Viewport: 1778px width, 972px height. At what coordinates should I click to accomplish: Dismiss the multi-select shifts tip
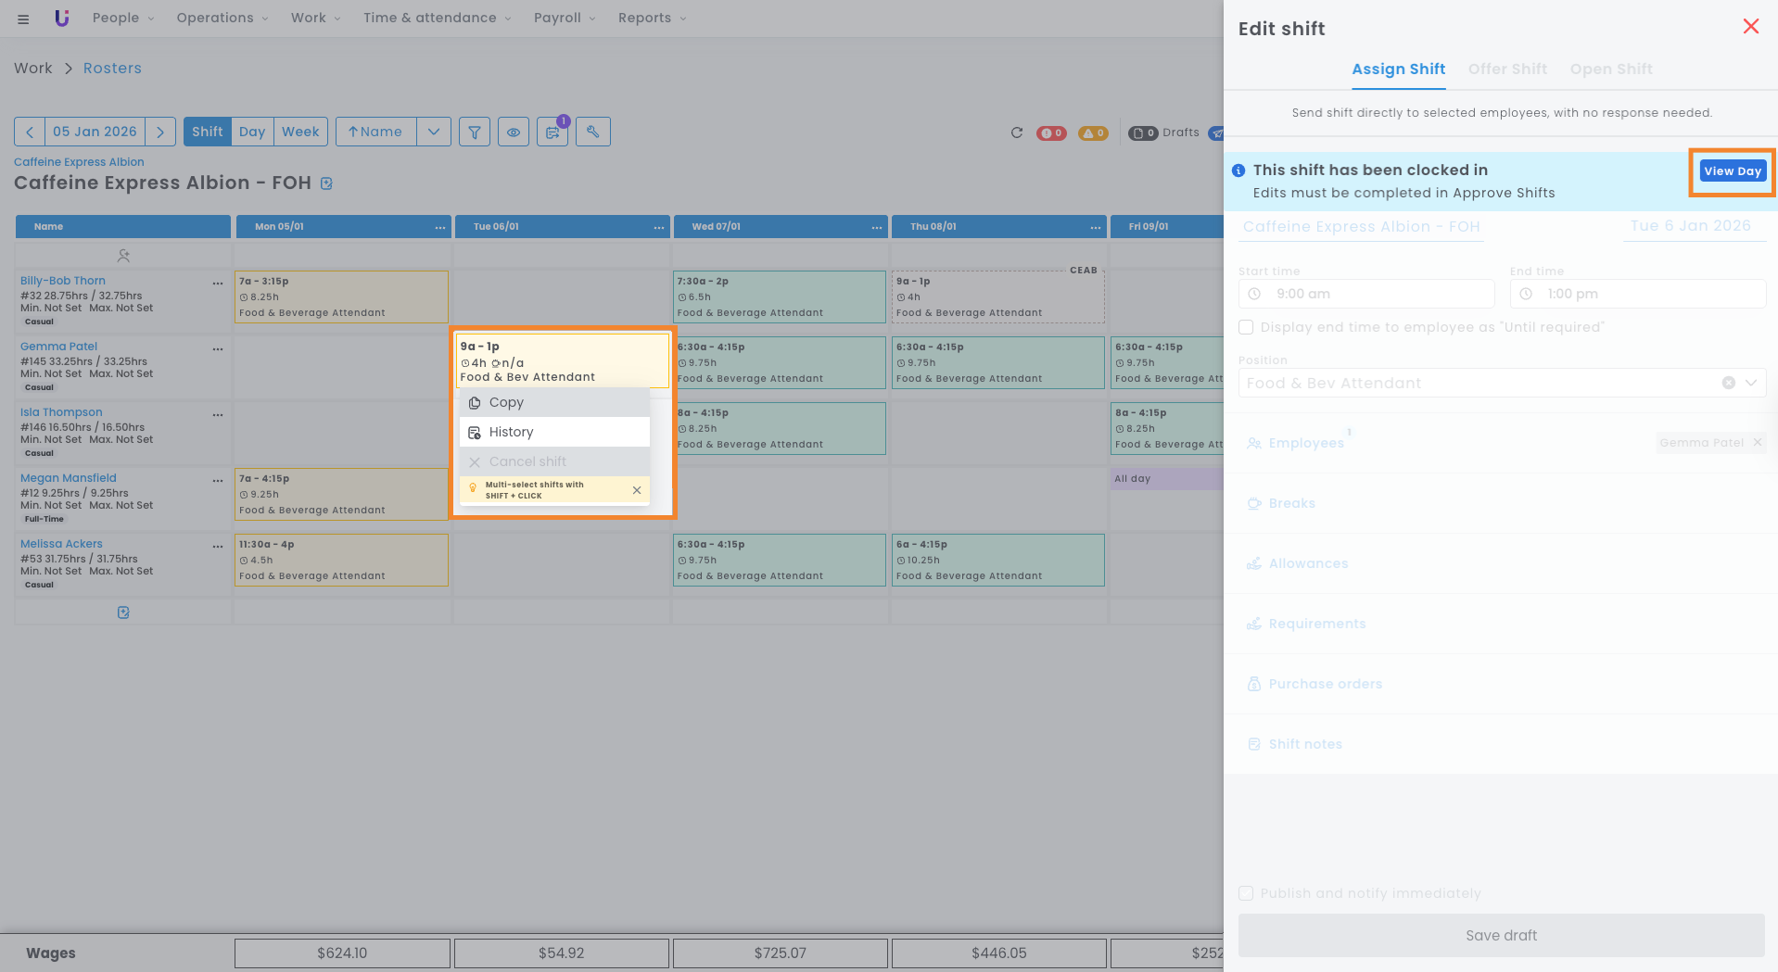(x=637, y=490)
